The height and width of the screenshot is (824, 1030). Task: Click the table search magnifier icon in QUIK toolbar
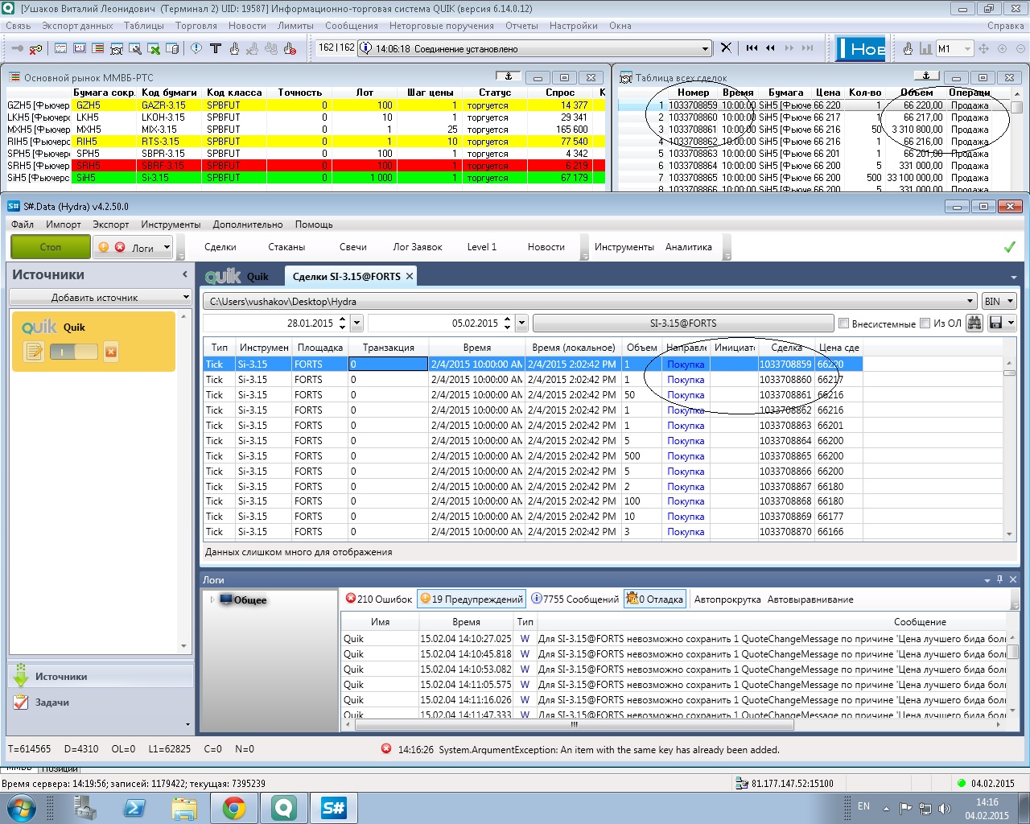[135, 48]
